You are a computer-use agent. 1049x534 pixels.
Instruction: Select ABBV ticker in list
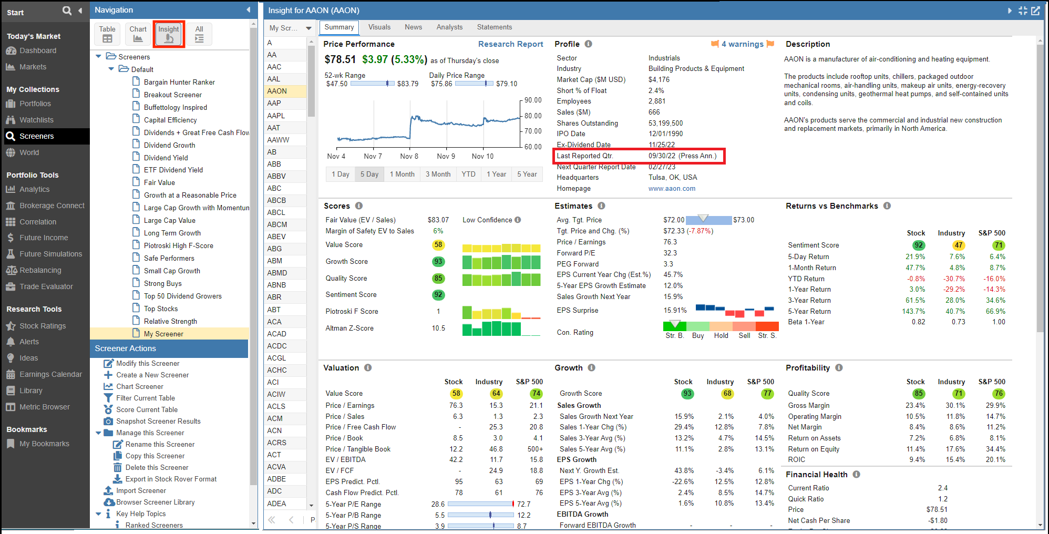coord(285,176)
